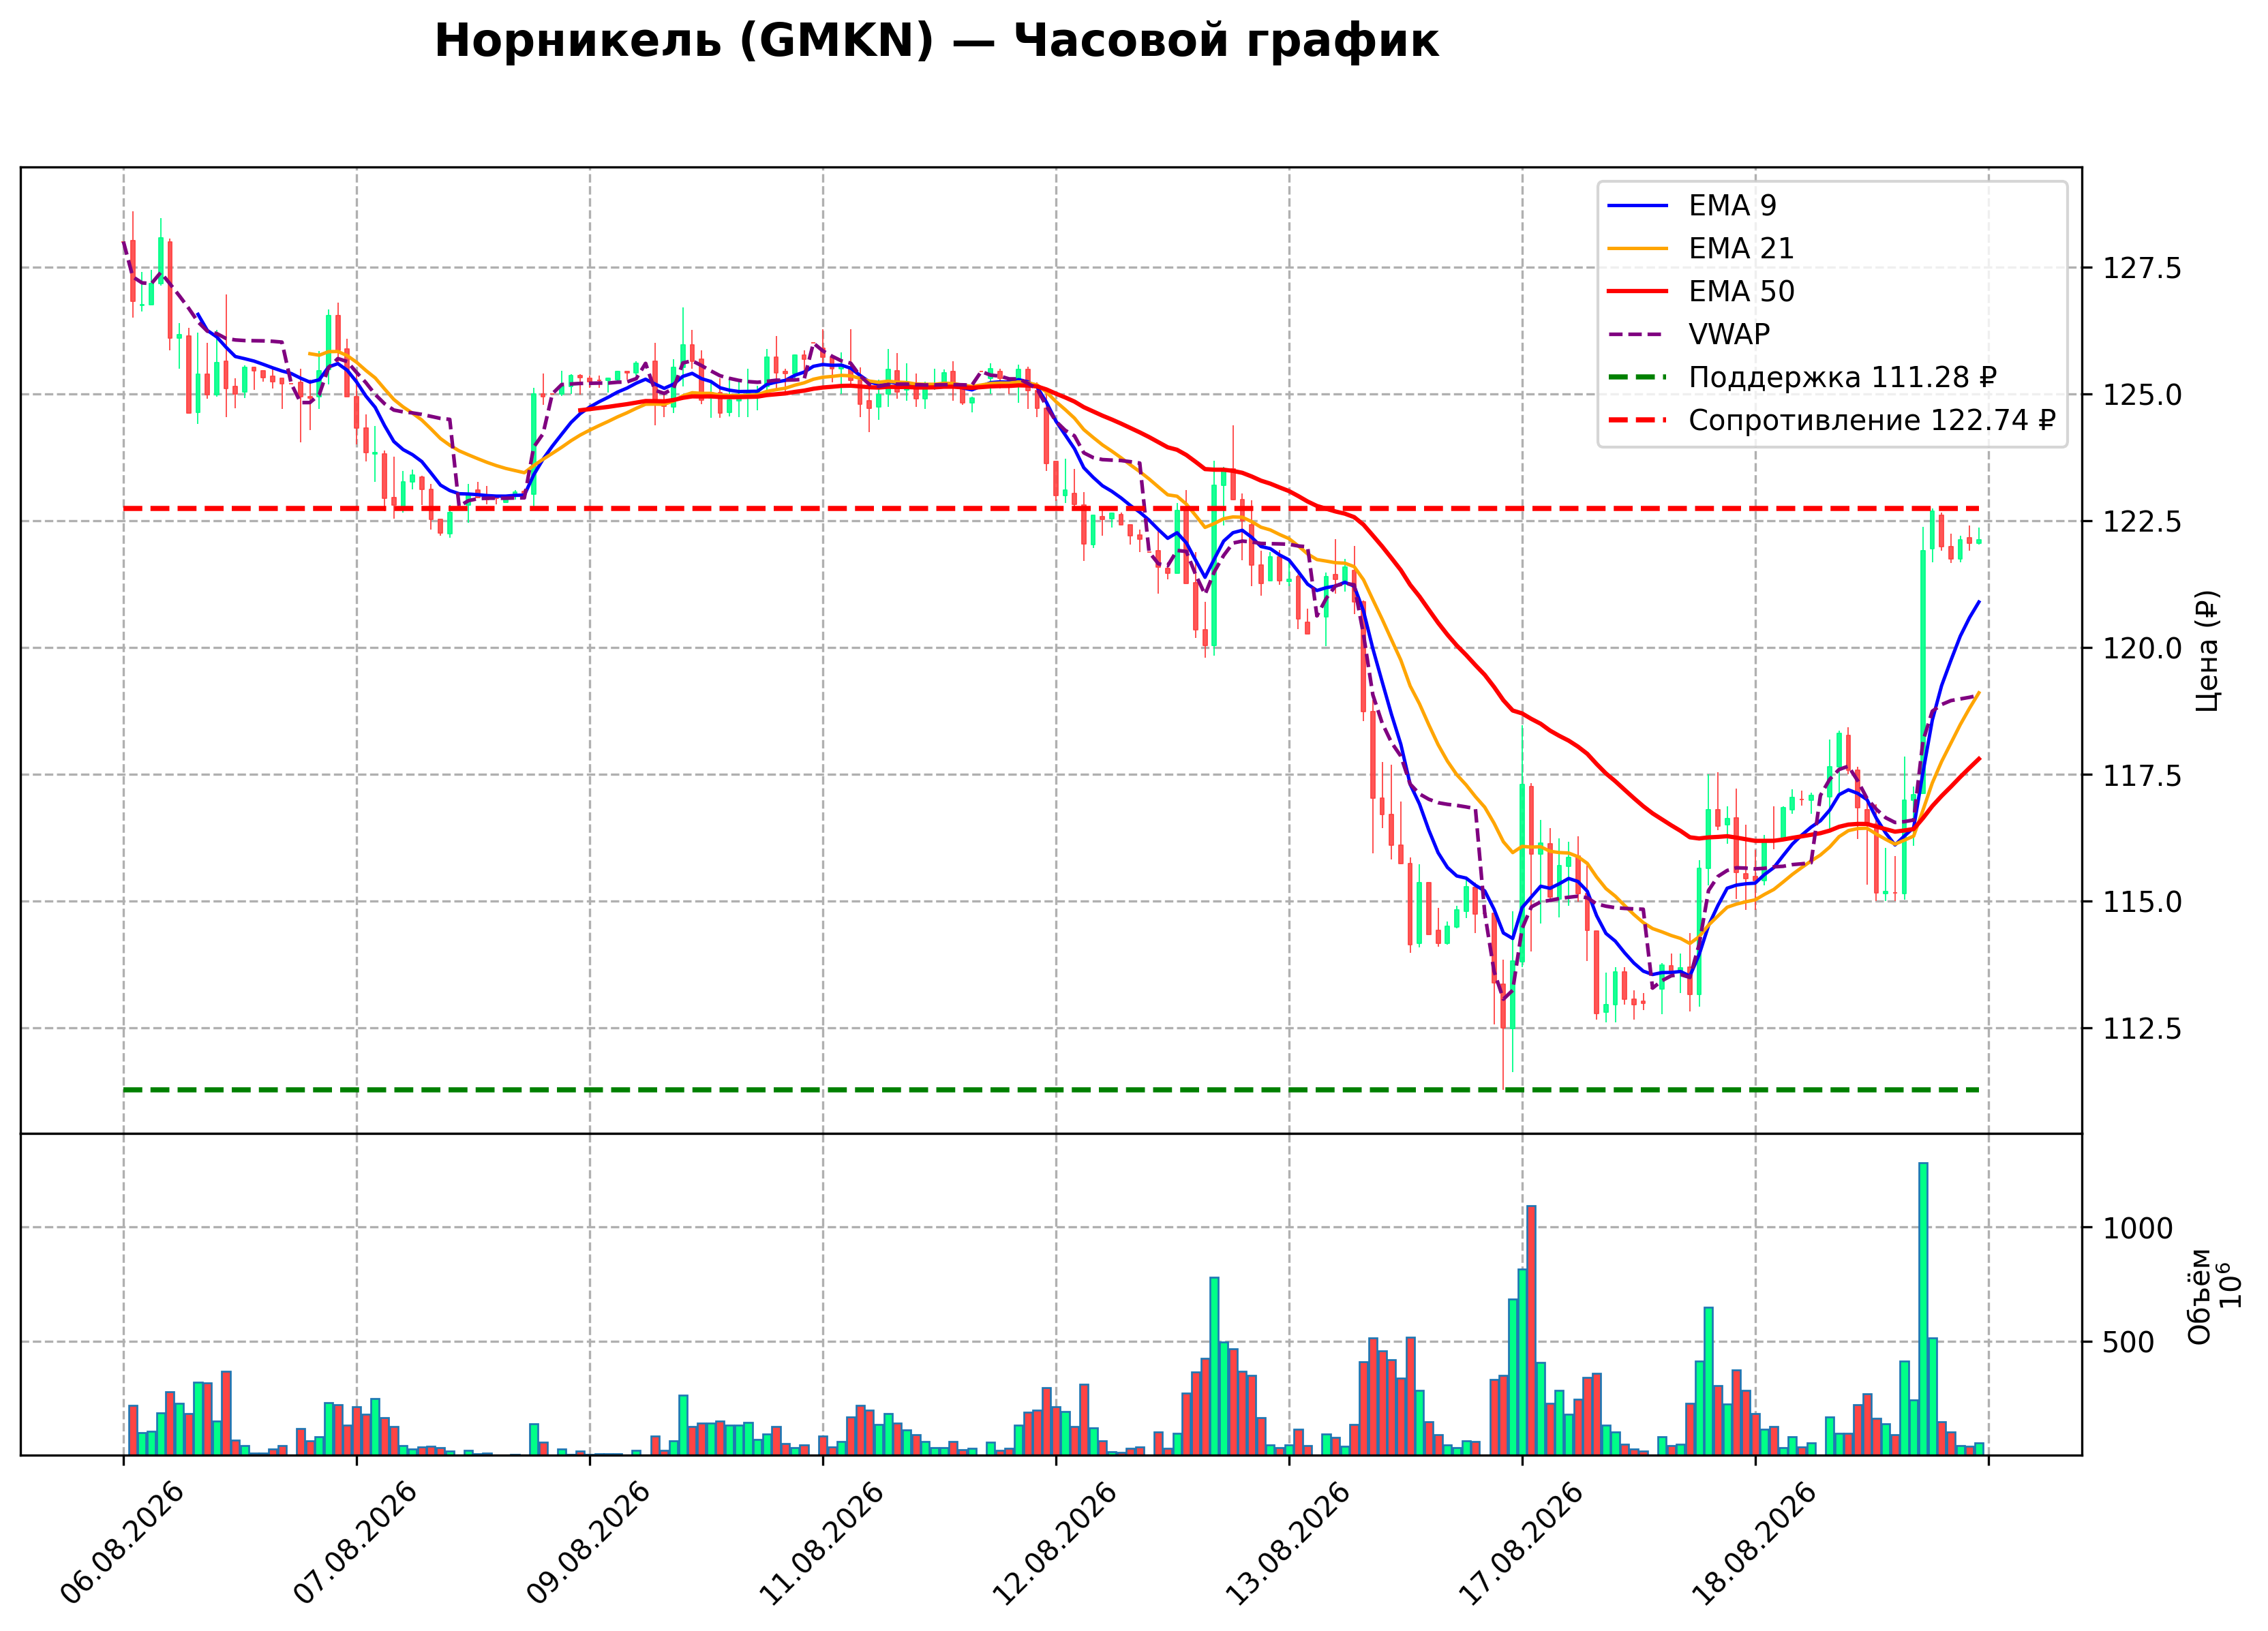Click the 'Сопротивление 122.74 ₽' legend label
The height and width of the screenshot is (1631, 2268).
[x=1872, y=420]
